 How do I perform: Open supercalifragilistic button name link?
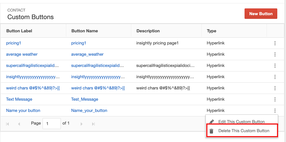97,66
